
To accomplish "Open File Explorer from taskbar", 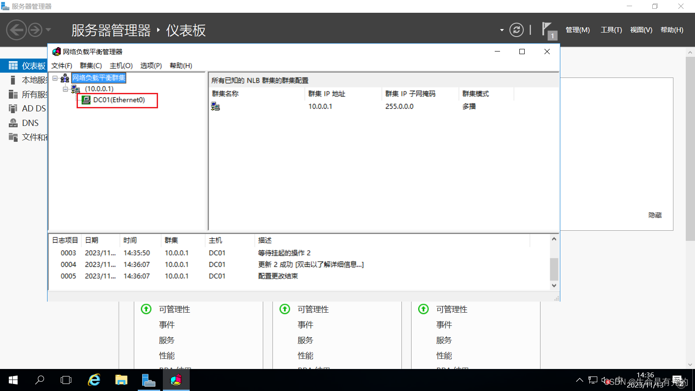I will 121,380.
